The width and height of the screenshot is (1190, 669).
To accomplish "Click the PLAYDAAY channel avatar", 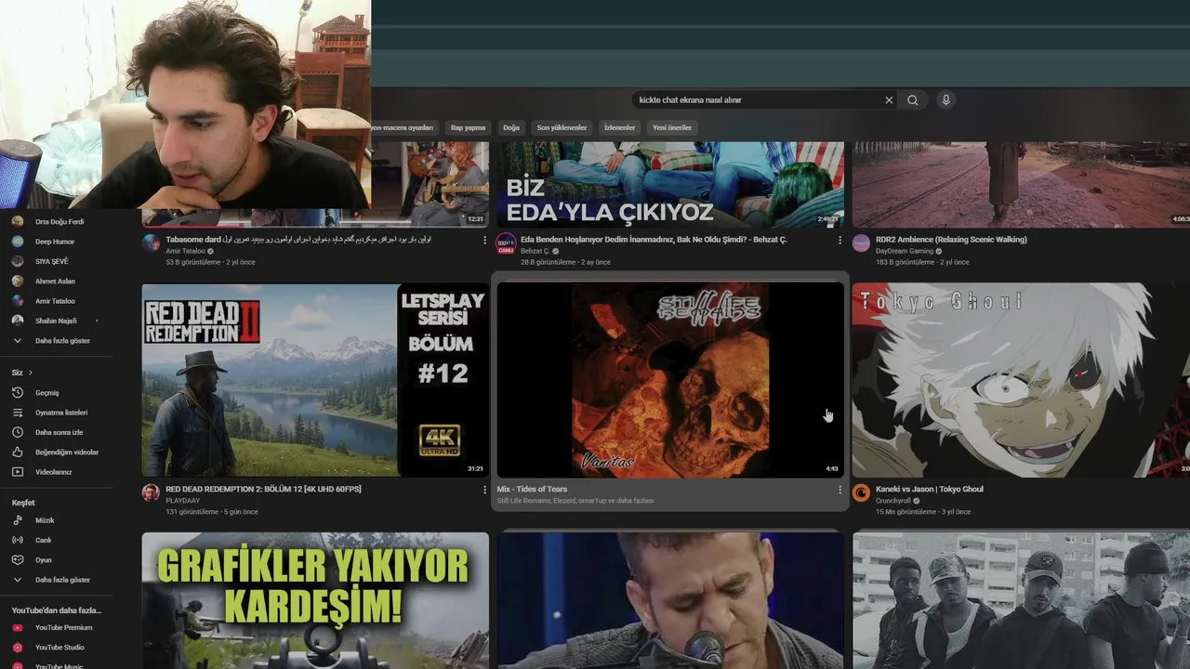I will [151, 492].
